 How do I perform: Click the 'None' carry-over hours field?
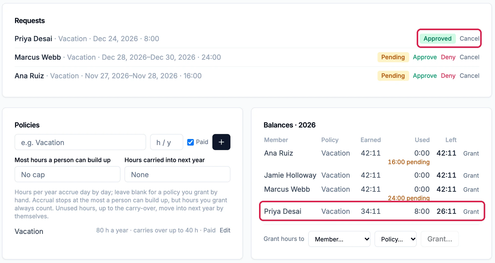click(177, 174)
